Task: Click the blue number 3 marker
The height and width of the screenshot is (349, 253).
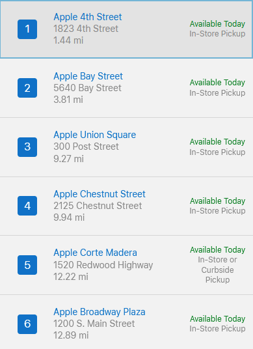Action: [27, 147]
